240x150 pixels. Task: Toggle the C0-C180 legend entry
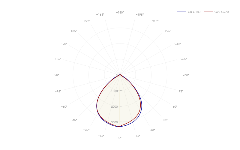pyautogui.click(x=194, y=12)
